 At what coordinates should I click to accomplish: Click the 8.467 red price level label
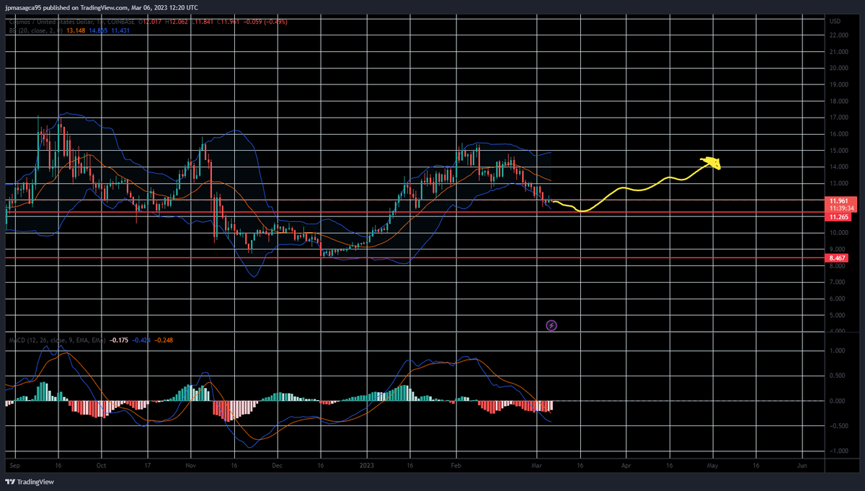[837, 257]
